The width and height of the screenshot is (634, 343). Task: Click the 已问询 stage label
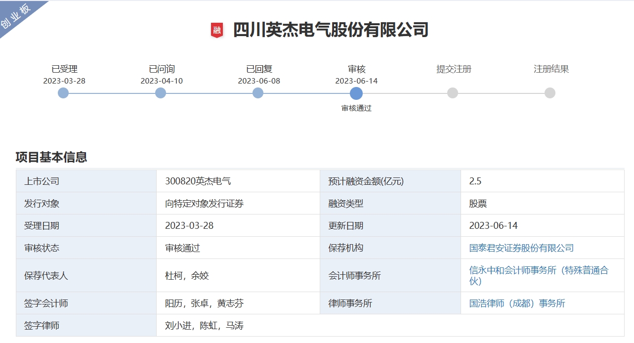tap(162, 69)
